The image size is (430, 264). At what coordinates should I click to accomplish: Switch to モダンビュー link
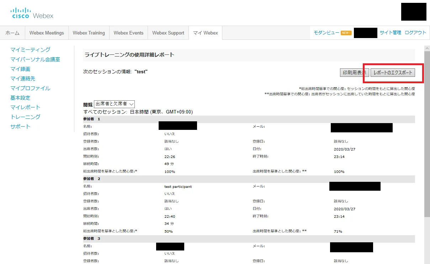click(326, 33)
